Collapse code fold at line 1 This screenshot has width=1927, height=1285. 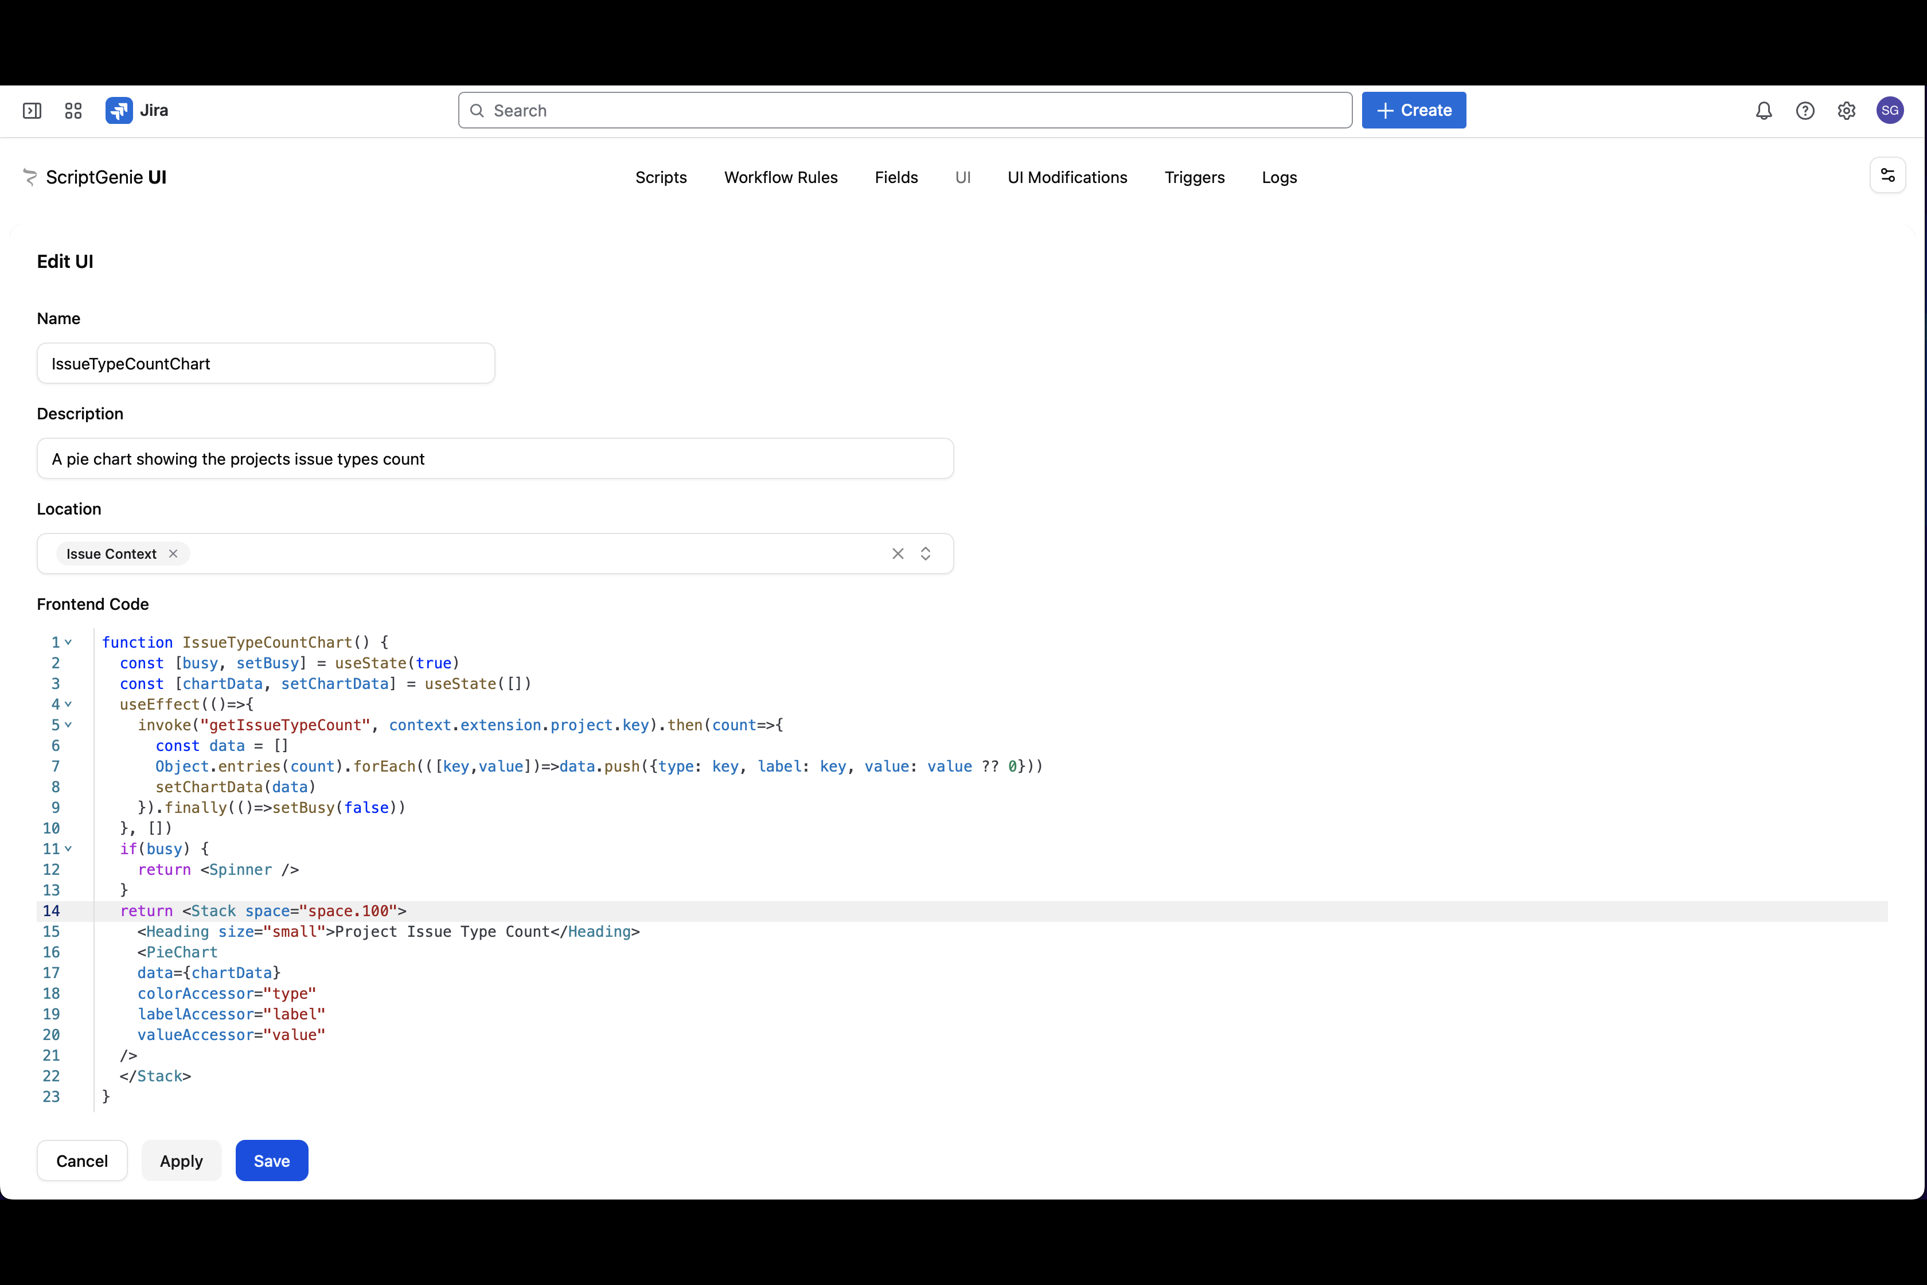coord(69,642)
